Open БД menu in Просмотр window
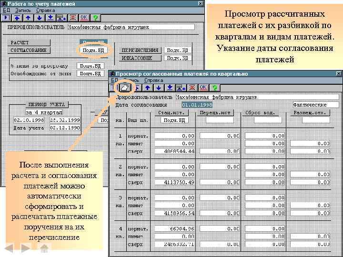343x257 pixels. point(114,80)
